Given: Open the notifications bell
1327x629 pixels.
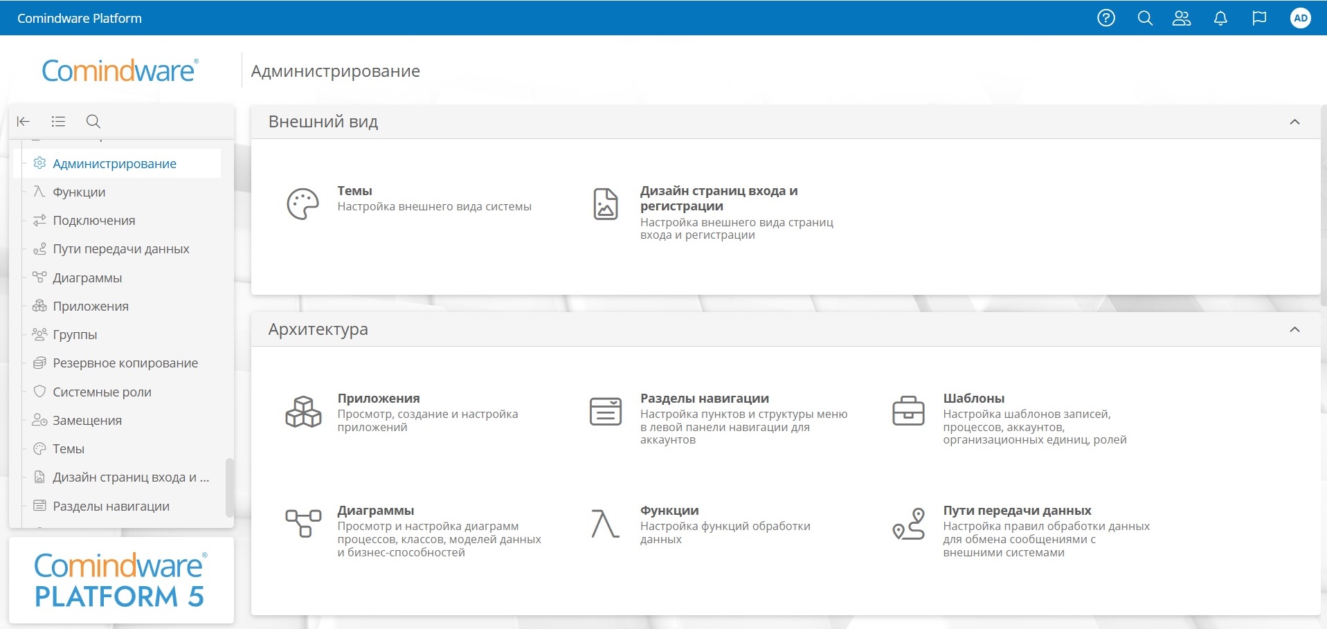Looking at the screenshot, I should pos(1220,18).
